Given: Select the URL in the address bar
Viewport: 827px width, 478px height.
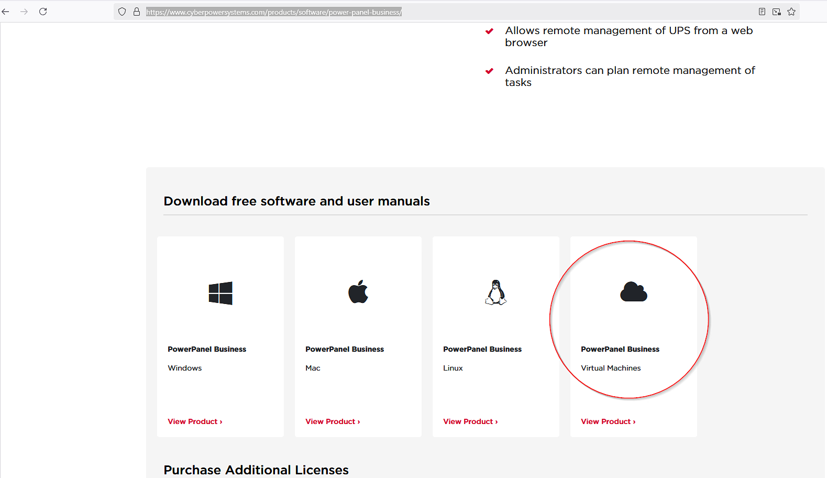Looking at the screenshot, I should [x=274, y=12].
